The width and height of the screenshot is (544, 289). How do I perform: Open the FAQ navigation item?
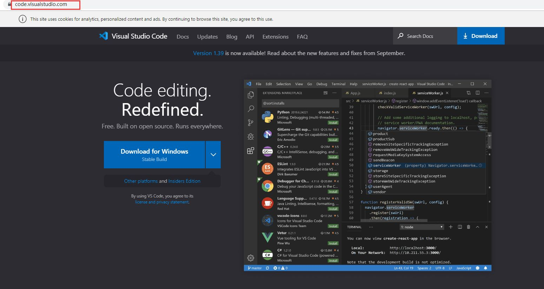click(x=302, y=36)
